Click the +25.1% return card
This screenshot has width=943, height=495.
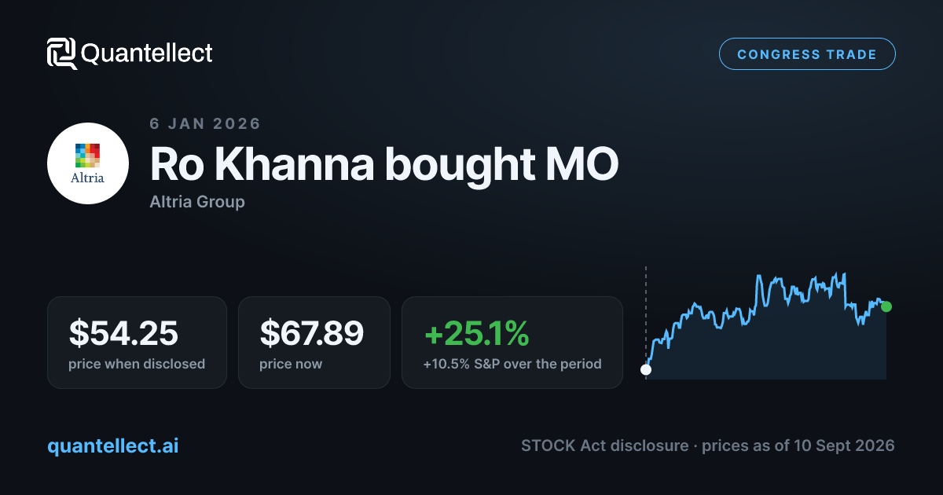pos(512,343)
